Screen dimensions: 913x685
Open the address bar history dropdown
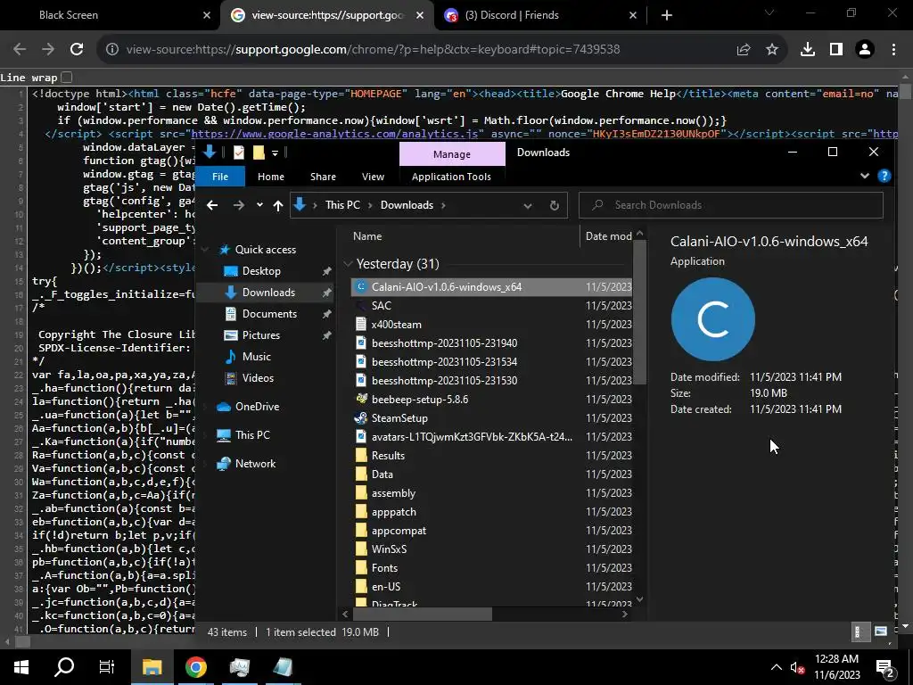pos(528,206)
